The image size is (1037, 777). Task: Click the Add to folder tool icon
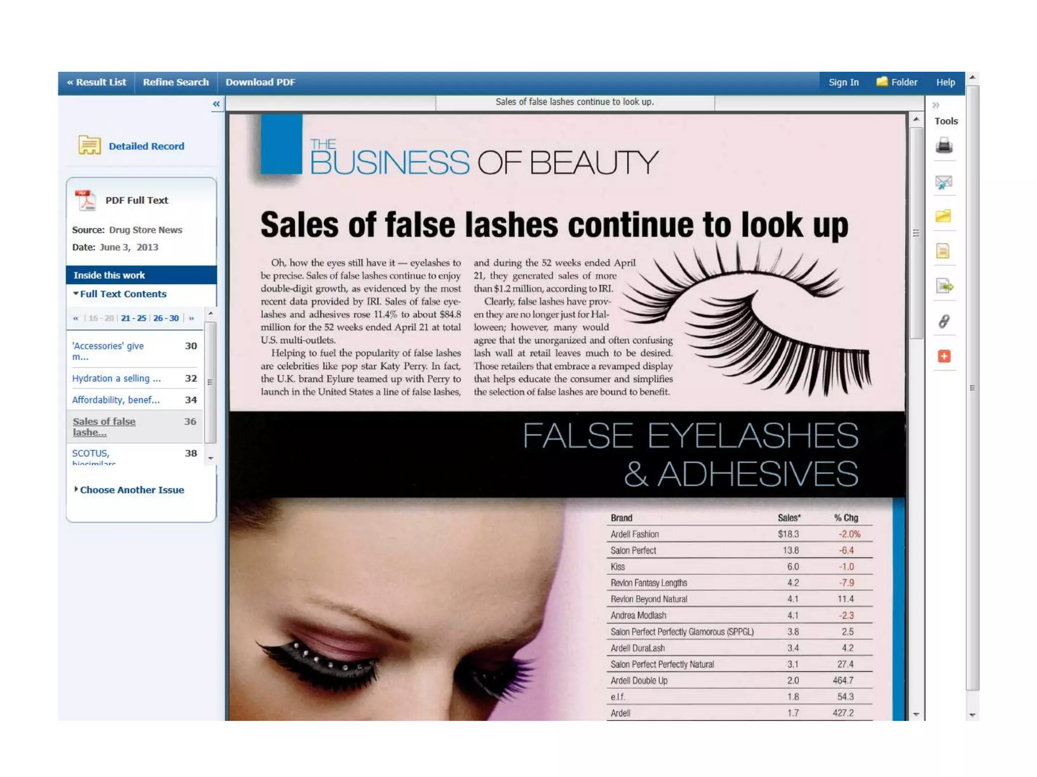[943, 217]
